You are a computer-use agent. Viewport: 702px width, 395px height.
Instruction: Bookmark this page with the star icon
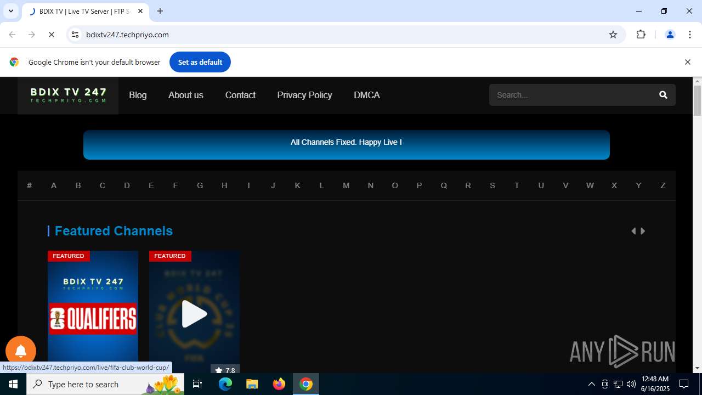coord(613,35)
